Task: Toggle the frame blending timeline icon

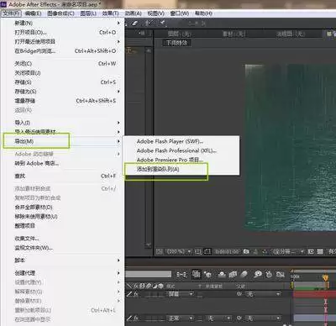Action: [233, 274]
